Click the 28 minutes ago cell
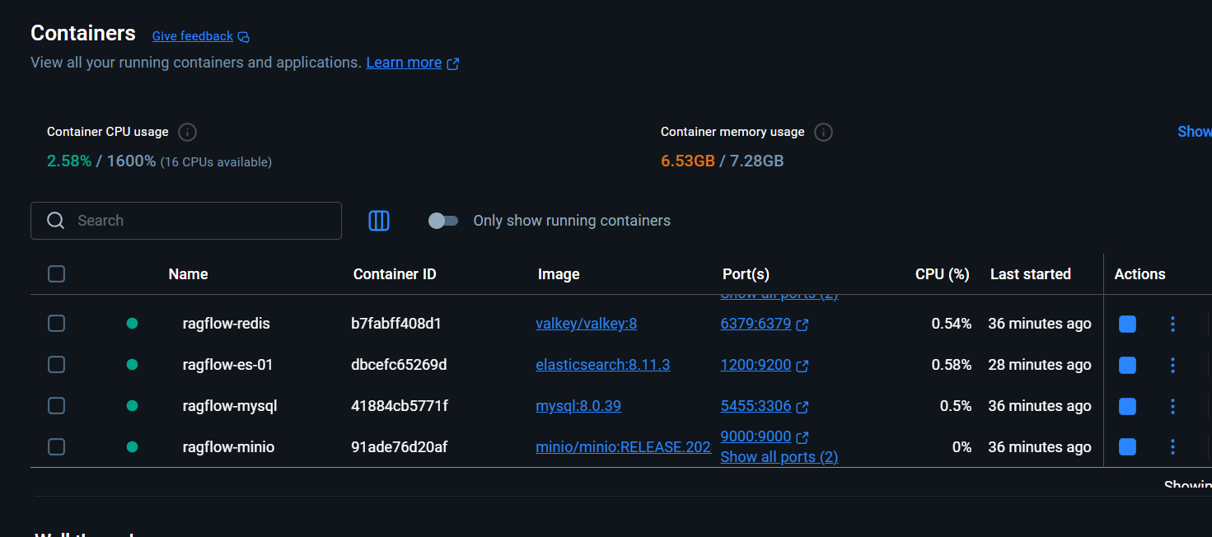 [1040, 365]
